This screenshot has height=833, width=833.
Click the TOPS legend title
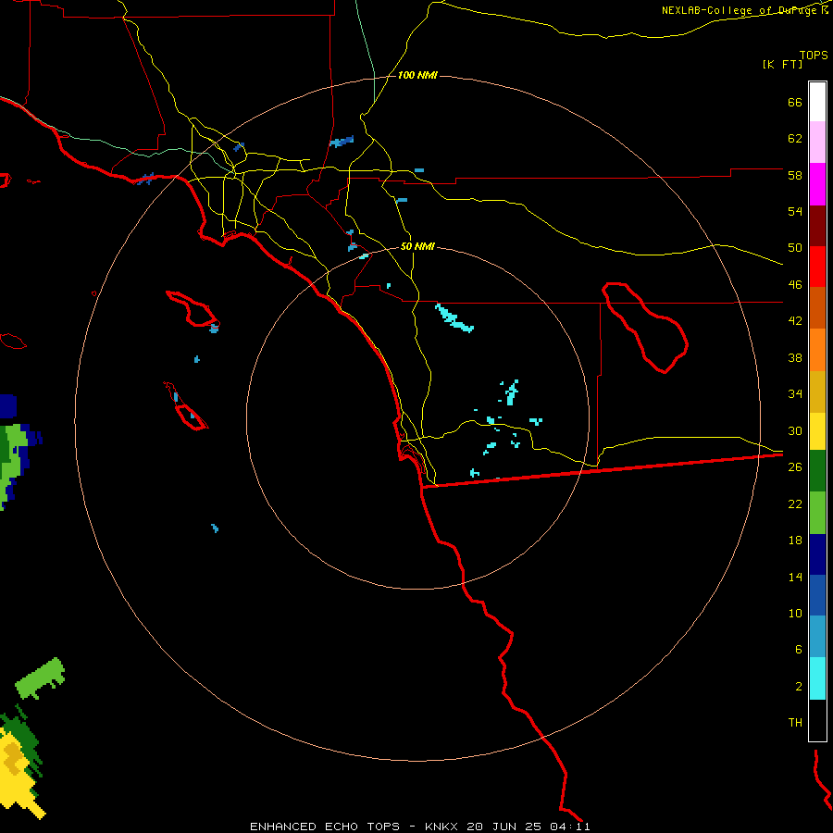point(814,56)
